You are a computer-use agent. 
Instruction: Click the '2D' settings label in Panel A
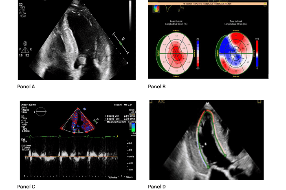21,4
